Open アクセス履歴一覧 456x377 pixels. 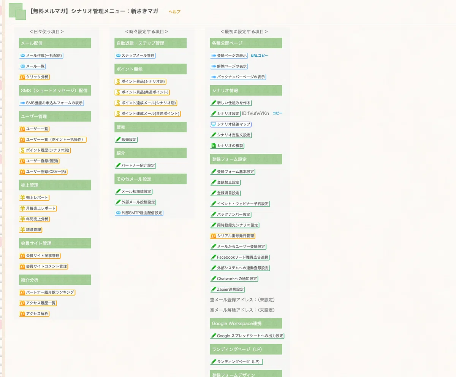[x=38, y=303]
